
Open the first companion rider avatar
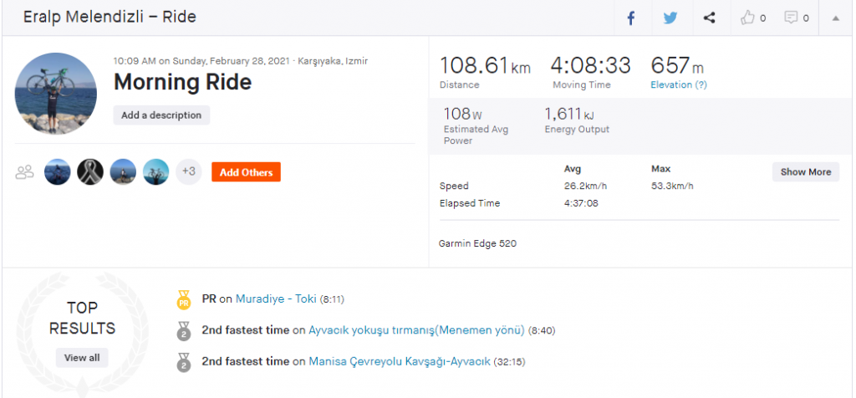click(x=58, y=172)
